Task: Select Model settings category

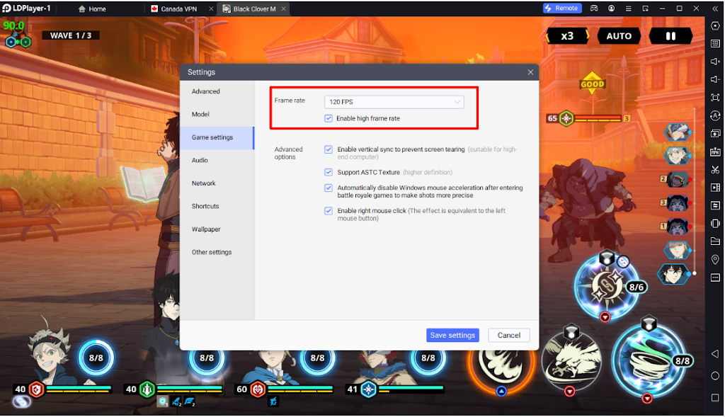Action: point(217,114)
